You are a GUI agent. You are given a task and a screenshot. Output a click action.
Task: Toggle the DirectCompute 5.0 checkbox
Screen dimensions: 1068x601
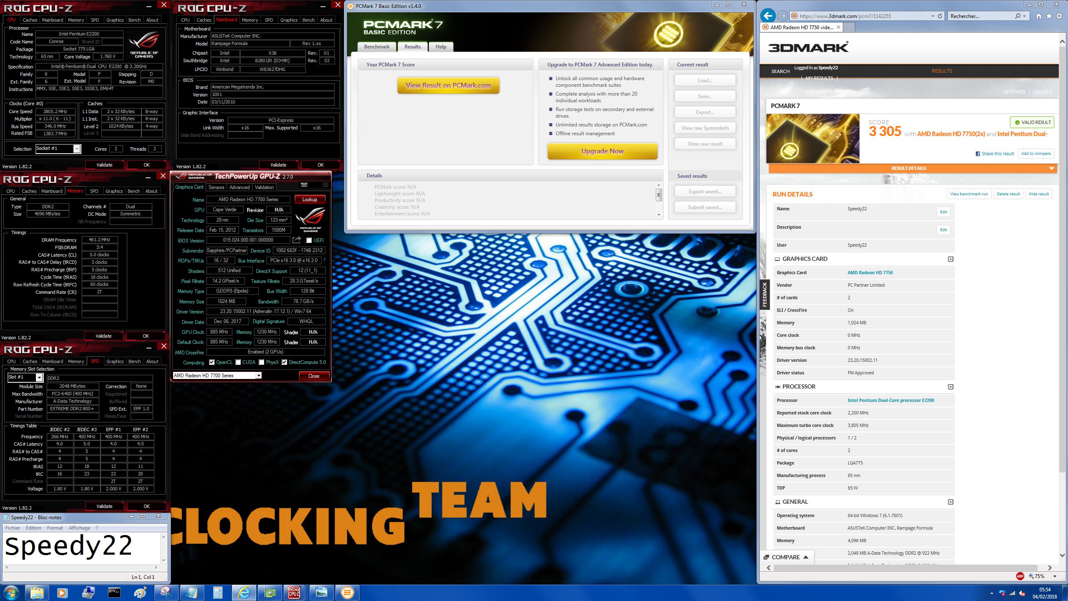pos(284,362)
